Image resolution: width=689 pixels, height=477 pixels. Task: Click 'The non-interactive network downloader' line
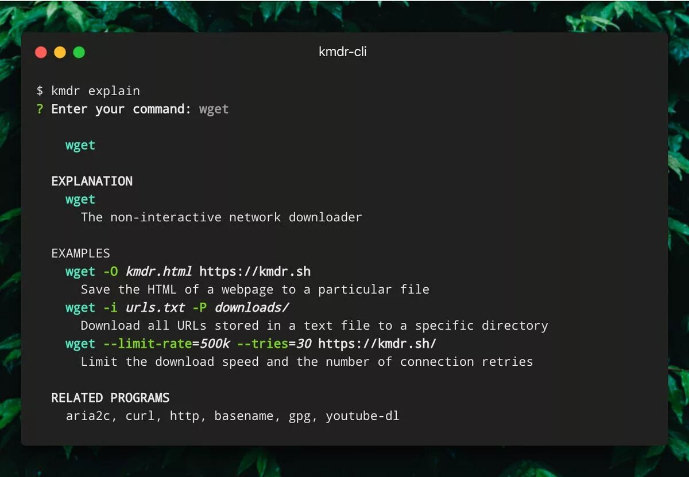(222, 217)
